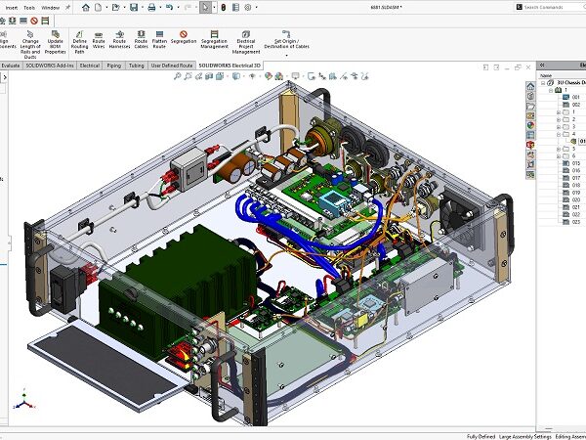The width and height of the screenshot is (586, 440).
Task: Open the Tools menu
Action: 29,7
